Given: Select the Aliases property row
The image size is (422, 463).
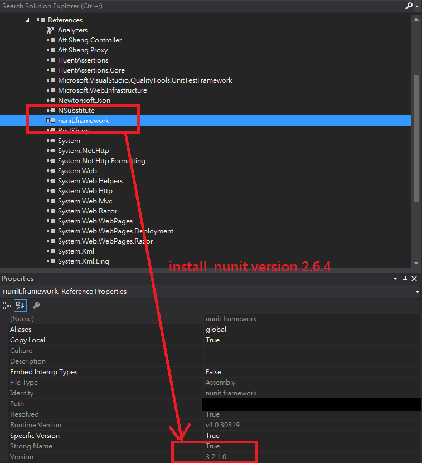Looking at the screenshot, I should coord(215,329).
